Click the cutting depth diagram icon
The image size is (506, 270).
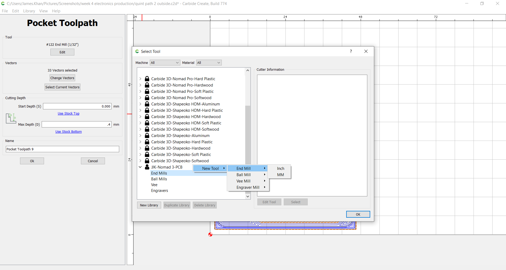pos(11,118)
